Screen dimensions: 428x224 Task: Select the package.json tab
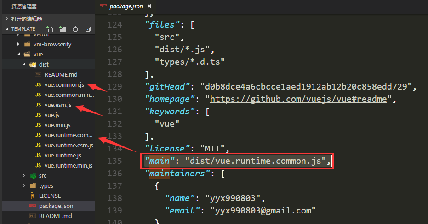126,6
